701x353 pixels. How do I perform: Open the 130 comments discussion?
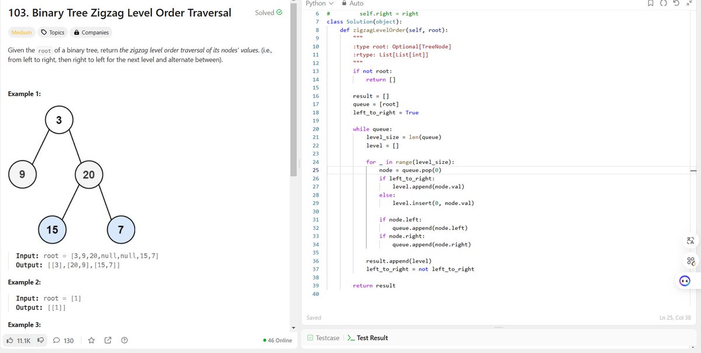pos(63,340)
